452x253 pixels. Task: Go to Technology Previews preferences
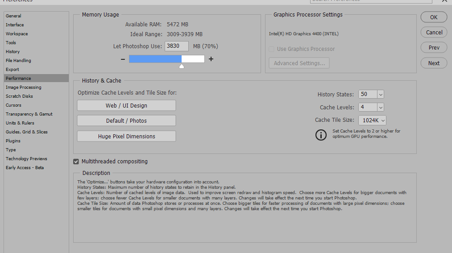(36, 159)
